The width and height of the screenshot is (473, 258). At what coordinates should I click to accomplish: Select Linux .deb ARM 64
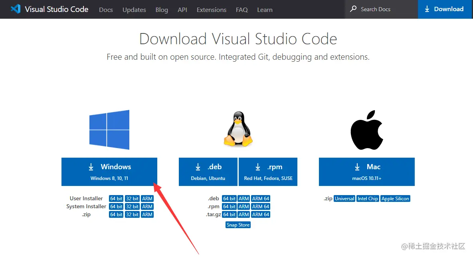261,198
